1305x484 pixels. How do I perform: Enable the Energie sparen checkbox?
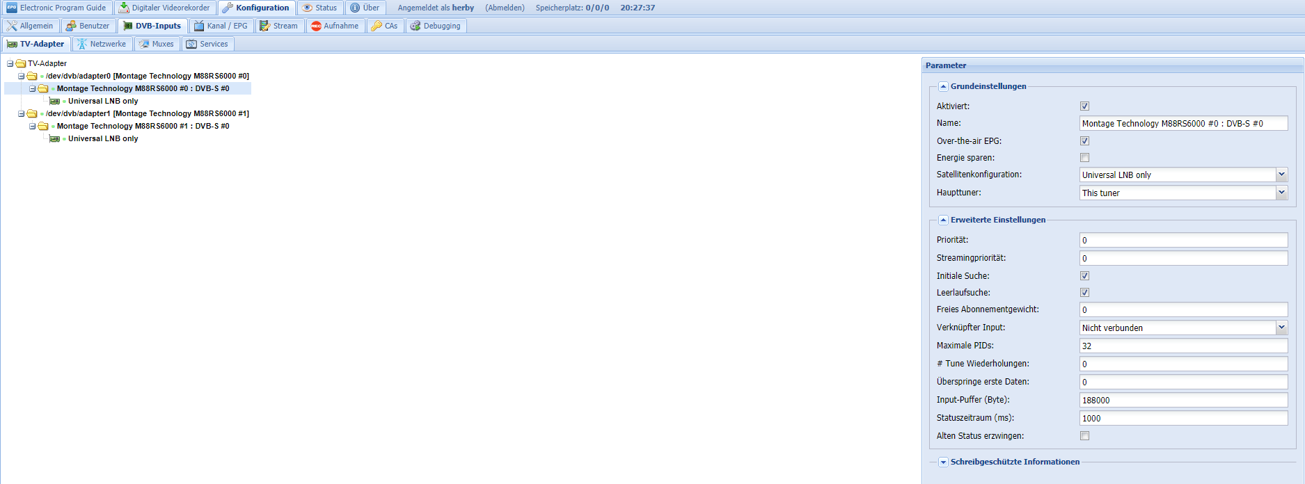[x=1084, y=158]
